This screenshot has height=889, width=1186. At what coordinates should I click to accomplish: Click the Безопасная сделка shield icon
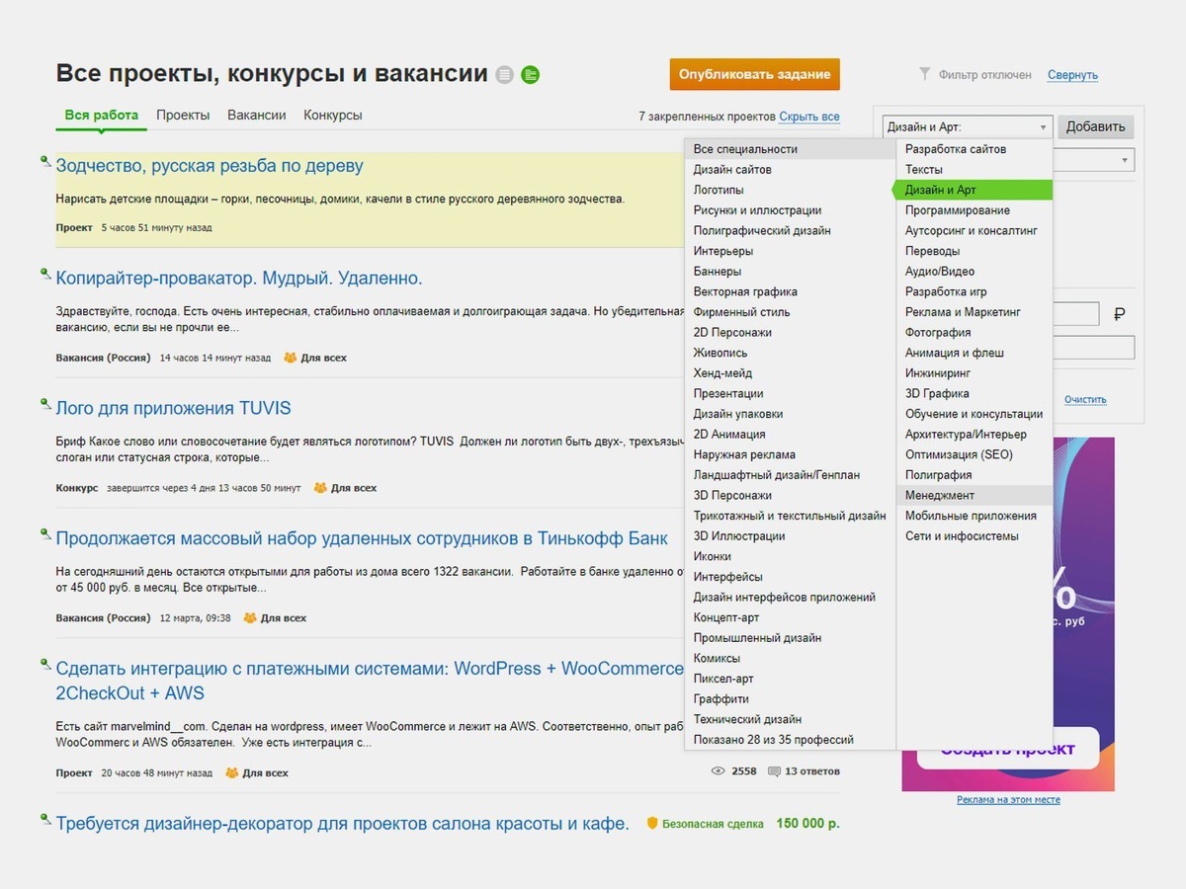pos(652,823)
